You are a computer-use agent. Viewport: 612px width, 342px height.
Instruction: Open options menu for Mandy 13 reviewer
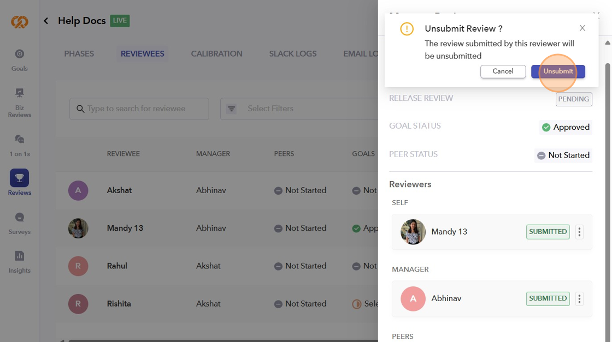(x=579, y=232)
